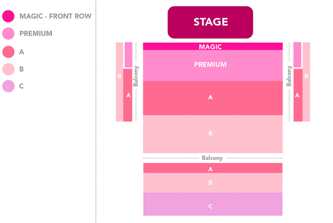This screenshot has height=223, width=333.
Task: Select right balcony section B strip
Action: [306, 82]
